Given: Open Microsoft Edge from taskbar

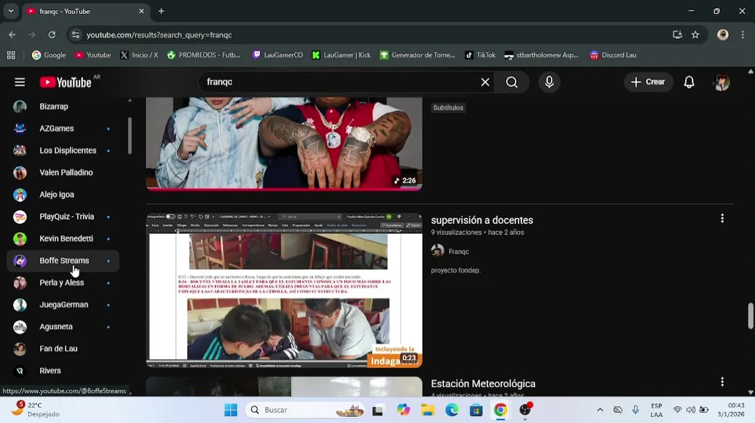Looking at the screenshot, I should [452, 410].
